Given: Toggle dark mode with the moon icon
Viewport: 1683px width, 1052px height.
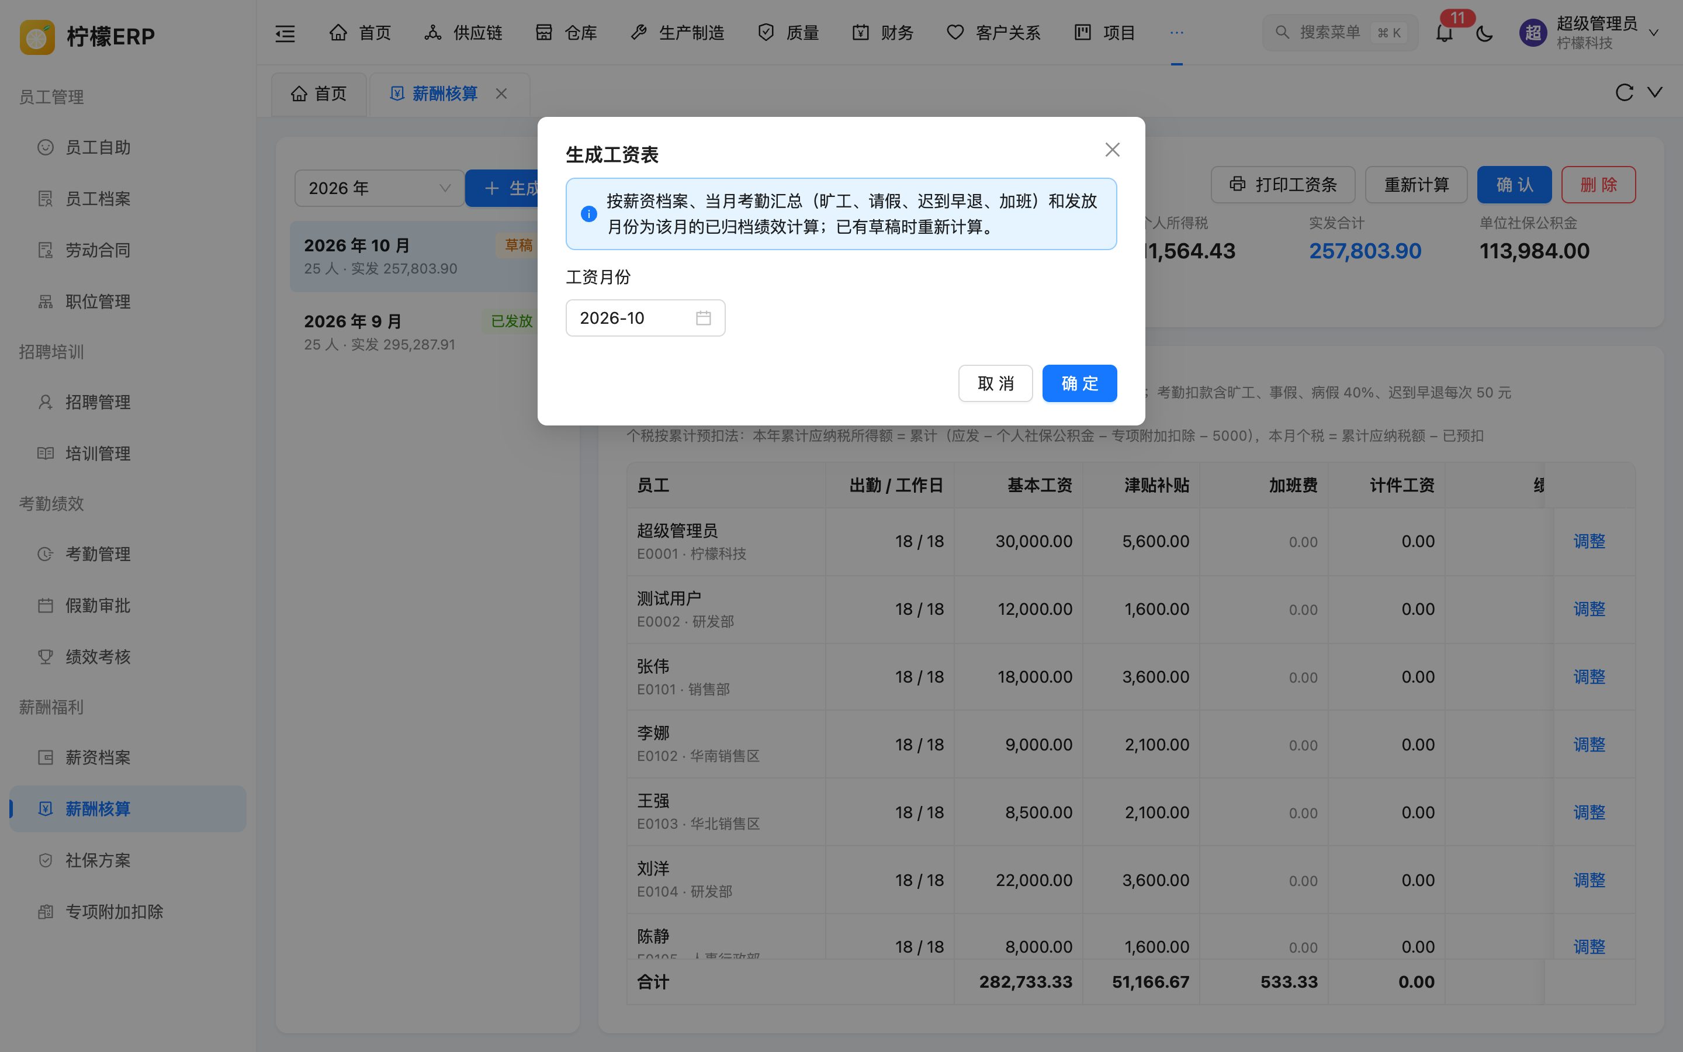Looking at the screenshot, I should point(1485,33).
